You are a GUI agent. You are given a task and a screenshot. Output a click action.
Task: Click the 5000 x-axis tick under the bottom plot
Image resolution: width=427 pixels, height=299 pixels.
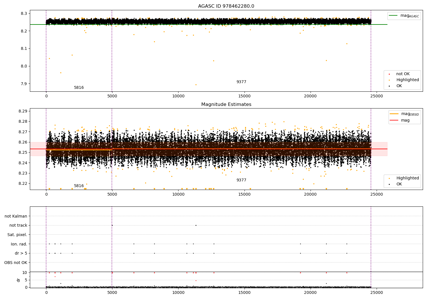coord(112,292)
